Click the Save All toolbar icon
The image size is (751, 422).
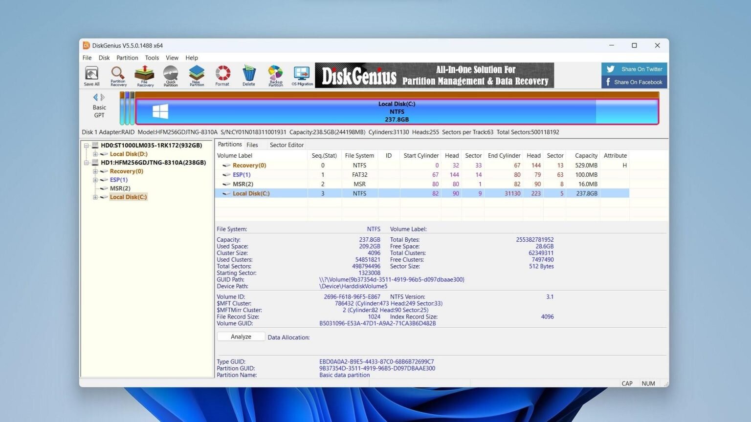point(91,76)
